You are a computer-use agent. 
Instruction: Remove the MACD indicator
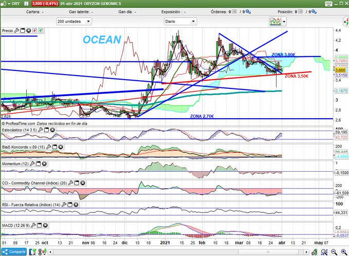tap(45, 226)
